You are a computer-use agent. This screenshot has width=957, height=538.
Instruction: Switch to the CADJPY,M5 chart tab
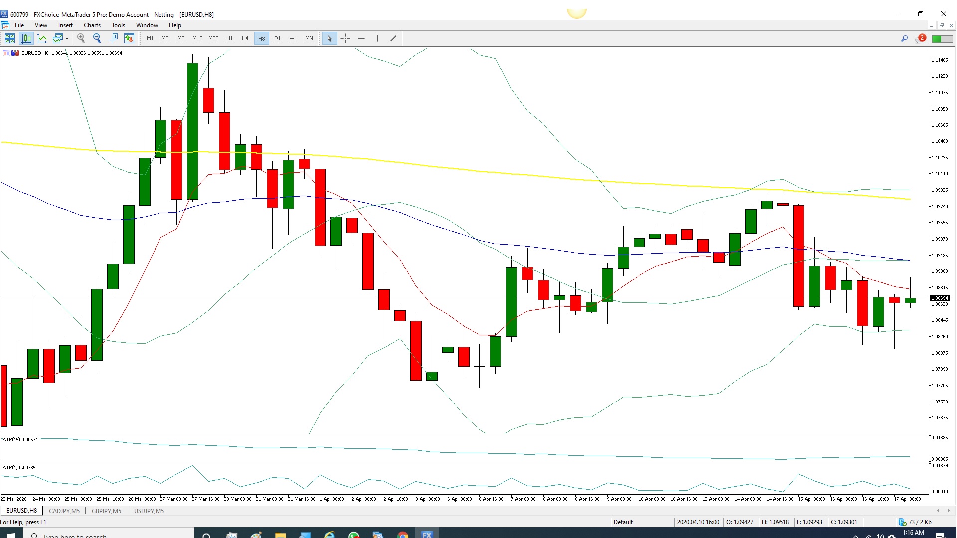[64, 511]
